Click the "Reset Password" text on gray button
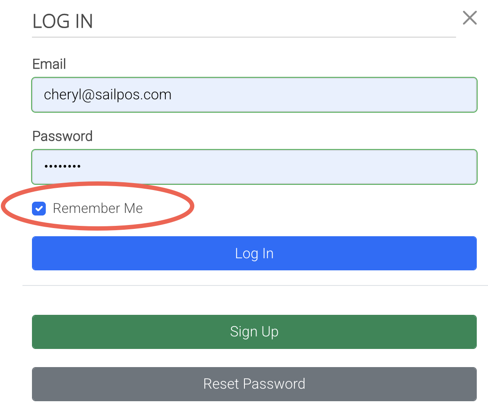The width and height of the screenshot is (488, 412). pos(254,384)
